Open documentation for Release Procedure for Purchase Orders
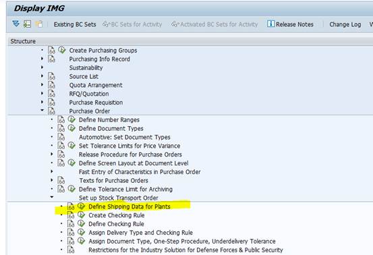The height and width of the screenshot is (255, 373). 61,154
